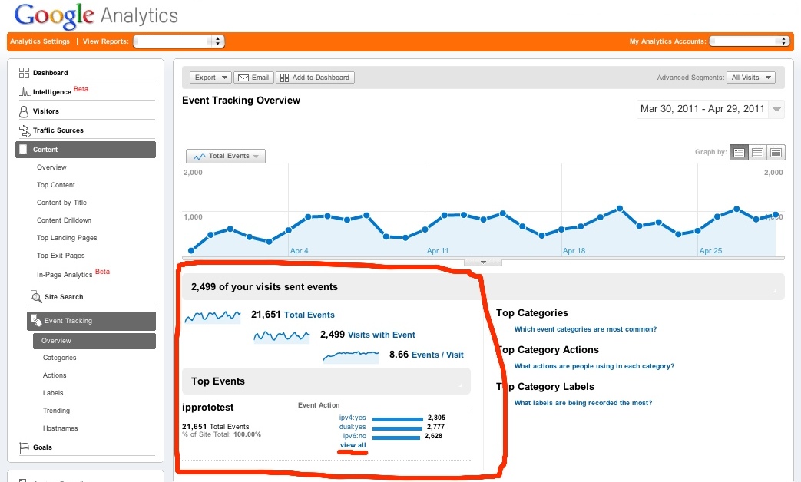Image resolution: width=801 pixels, height=482 pixels.
Task: Click the Apr 11 data point on chart
Action: (x=426, y=229)
